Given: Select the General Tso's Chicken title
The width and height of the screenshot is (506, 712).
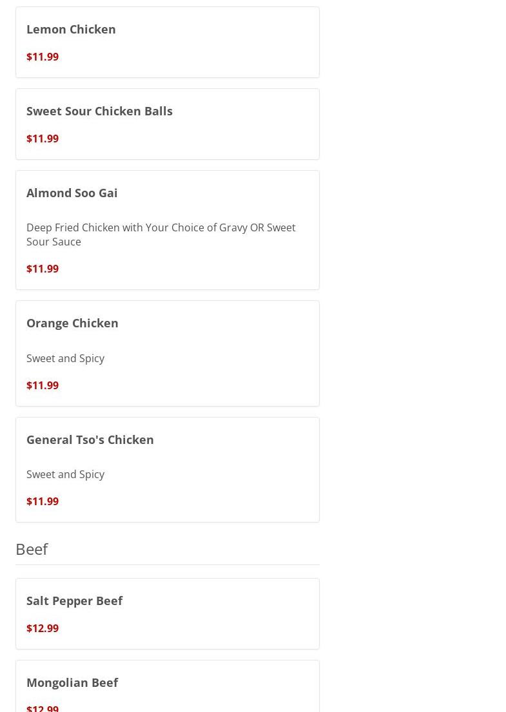Looking at the screenshot, I should 90,439.
